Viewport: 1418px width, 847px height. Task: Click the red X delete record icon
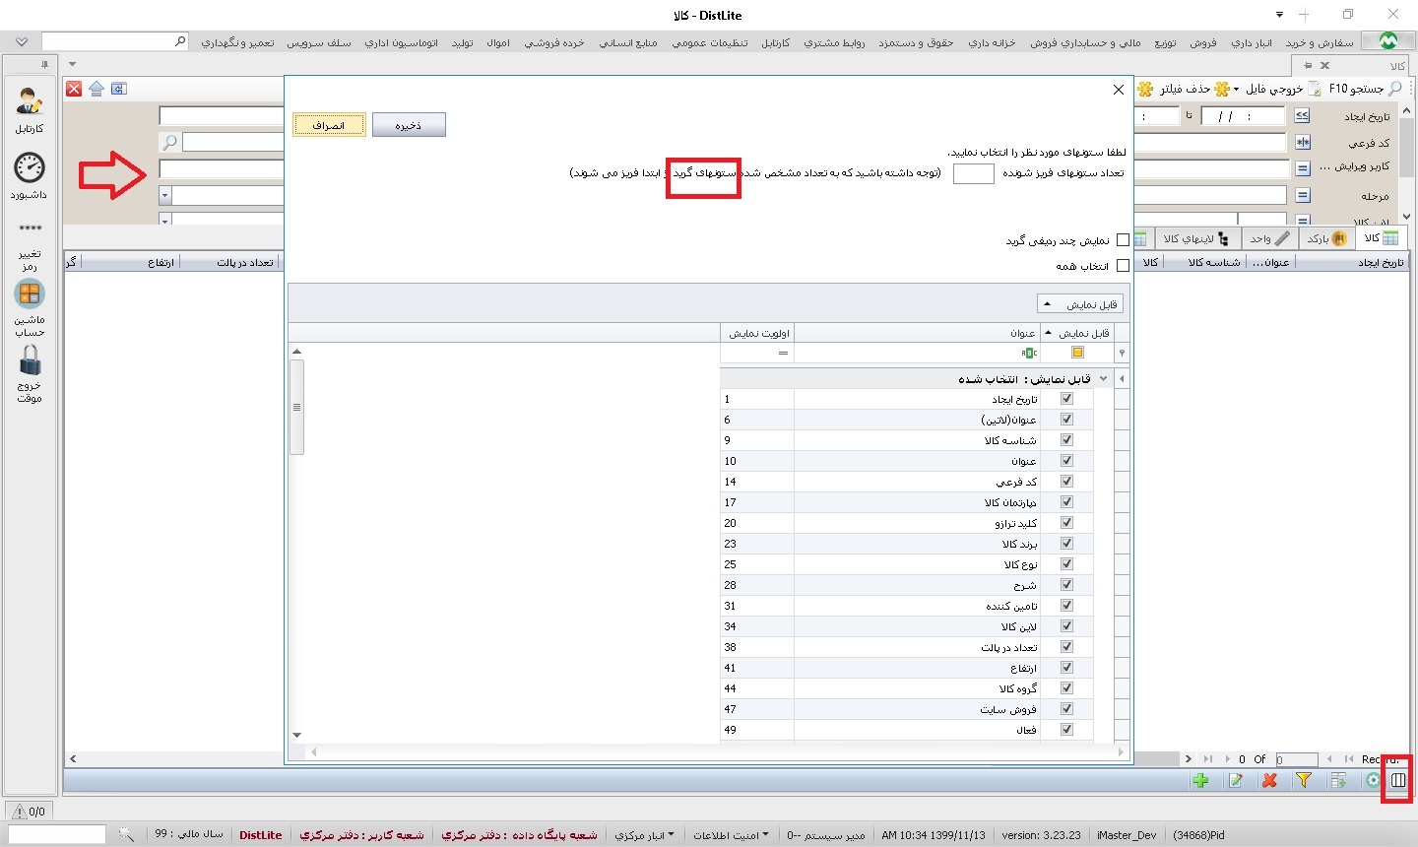point(1269,781)
